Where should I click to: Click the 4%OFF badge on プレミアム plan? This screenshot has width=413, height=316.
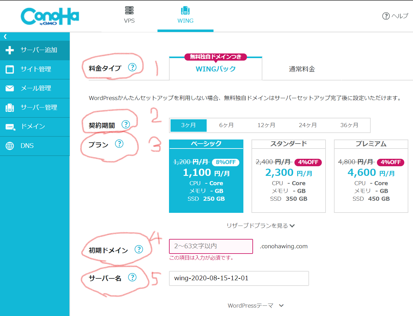point(391,162)
